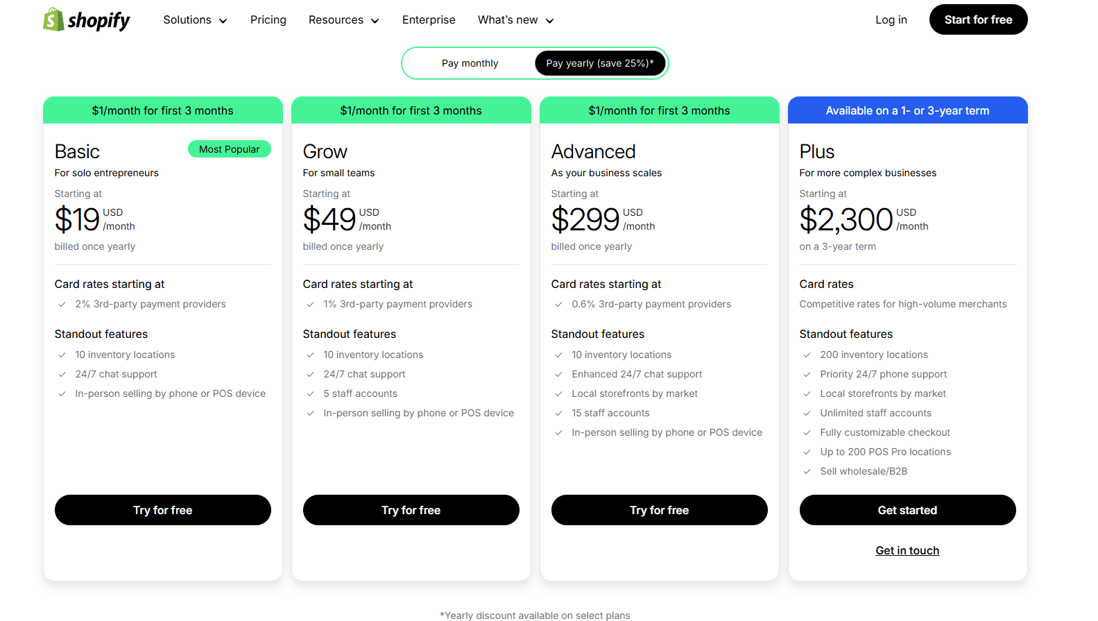Image resolution: width=1098 pixels, height=621 pixels.
Task: Click the Shopify bag logo icon
Action: click(52, 19)
